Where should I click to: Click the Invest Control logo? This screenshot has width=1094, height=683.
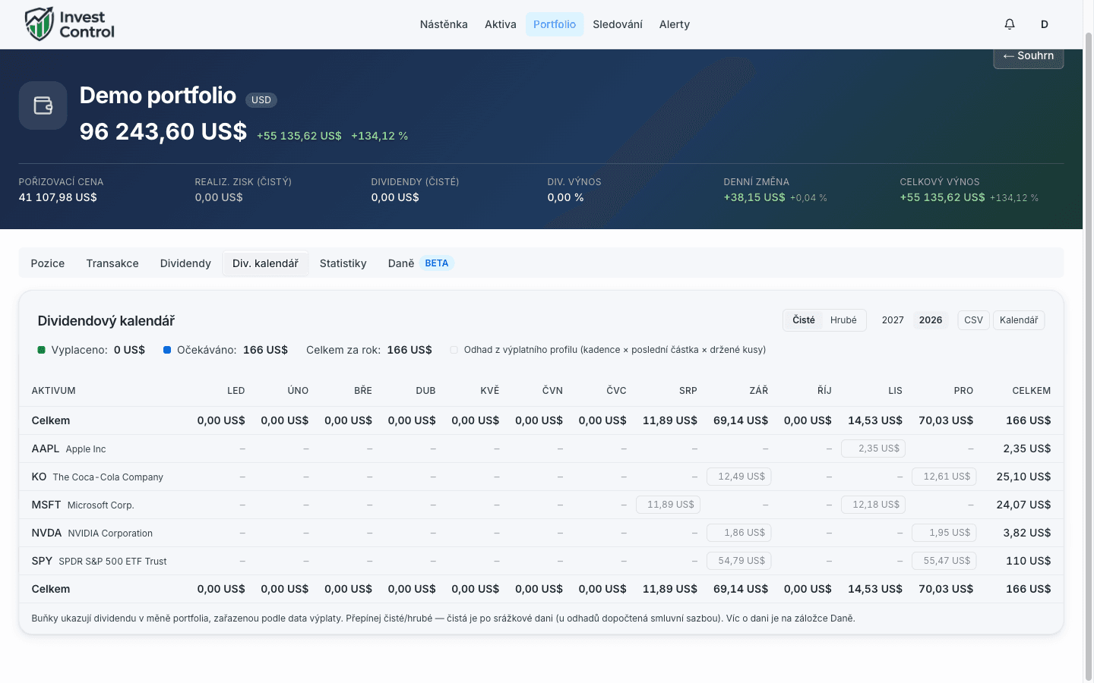70,24
